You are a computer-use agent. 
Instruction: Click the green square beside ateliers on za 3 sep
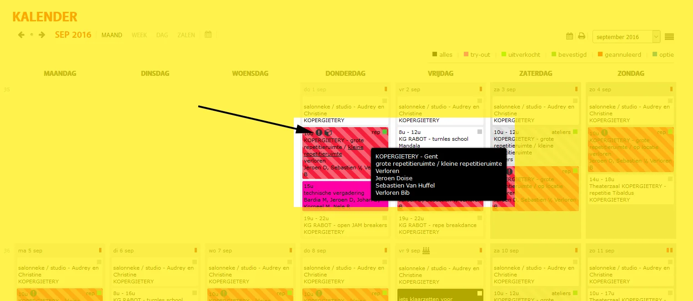coord(575,132)
